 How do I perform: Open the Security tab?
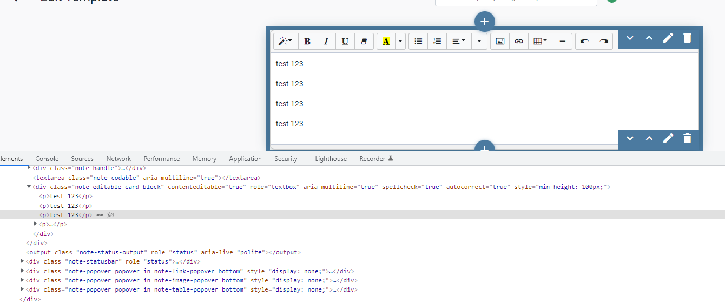(x=286, y=159)
